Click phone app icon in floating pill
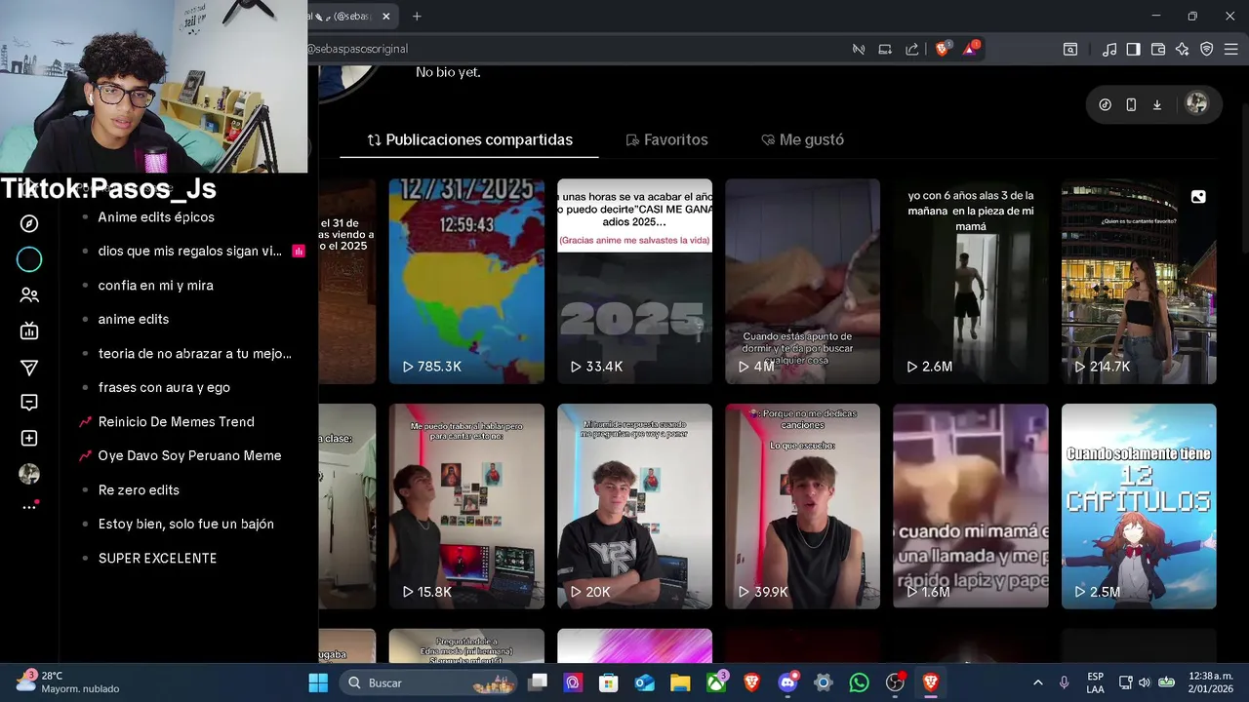Screen dimensions: 1249x702 [x=1131, y=104]
